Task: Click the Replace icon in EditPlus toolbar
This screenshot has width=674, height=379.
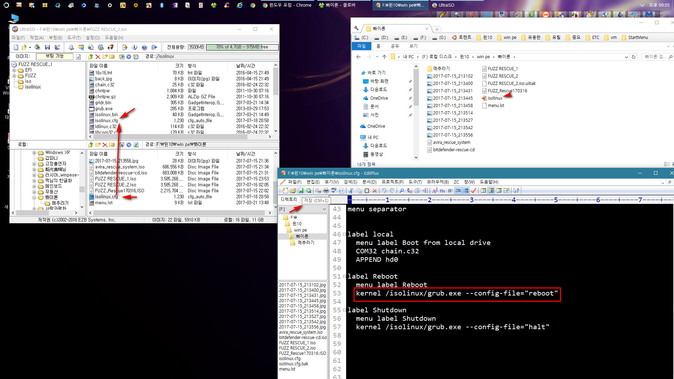Action: click(409, 191)
